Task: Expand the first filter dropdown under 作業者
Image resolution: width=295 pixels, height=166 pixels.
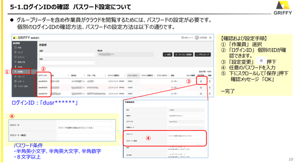Action: click(x=67, y=54)
